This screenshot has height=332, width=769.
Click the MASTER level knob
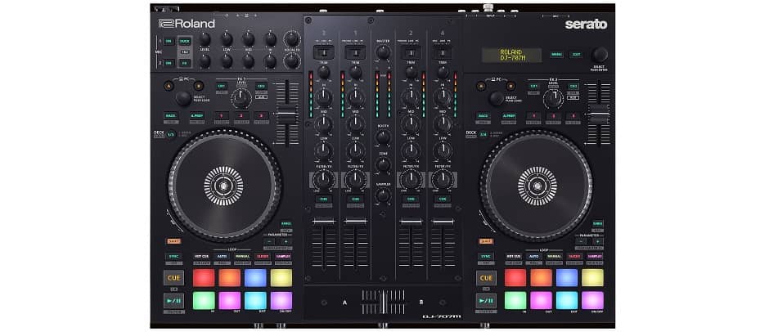(x=383, y=52)
